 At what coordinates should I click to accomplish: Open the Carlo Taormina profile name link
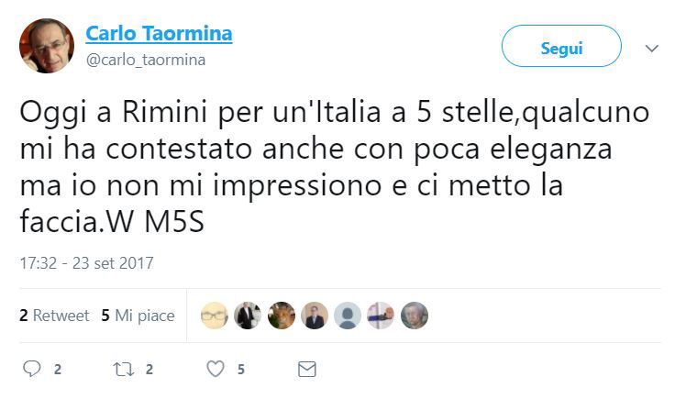tap(159, 34)
